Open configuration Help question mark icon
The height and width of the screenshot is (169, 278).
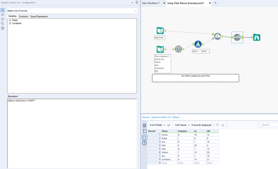(x=3, y=28)
